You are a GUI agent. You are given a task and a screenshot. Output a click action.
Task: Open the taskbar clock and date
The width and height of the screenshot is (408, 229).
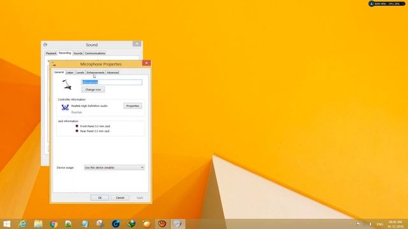coord(395,224)
